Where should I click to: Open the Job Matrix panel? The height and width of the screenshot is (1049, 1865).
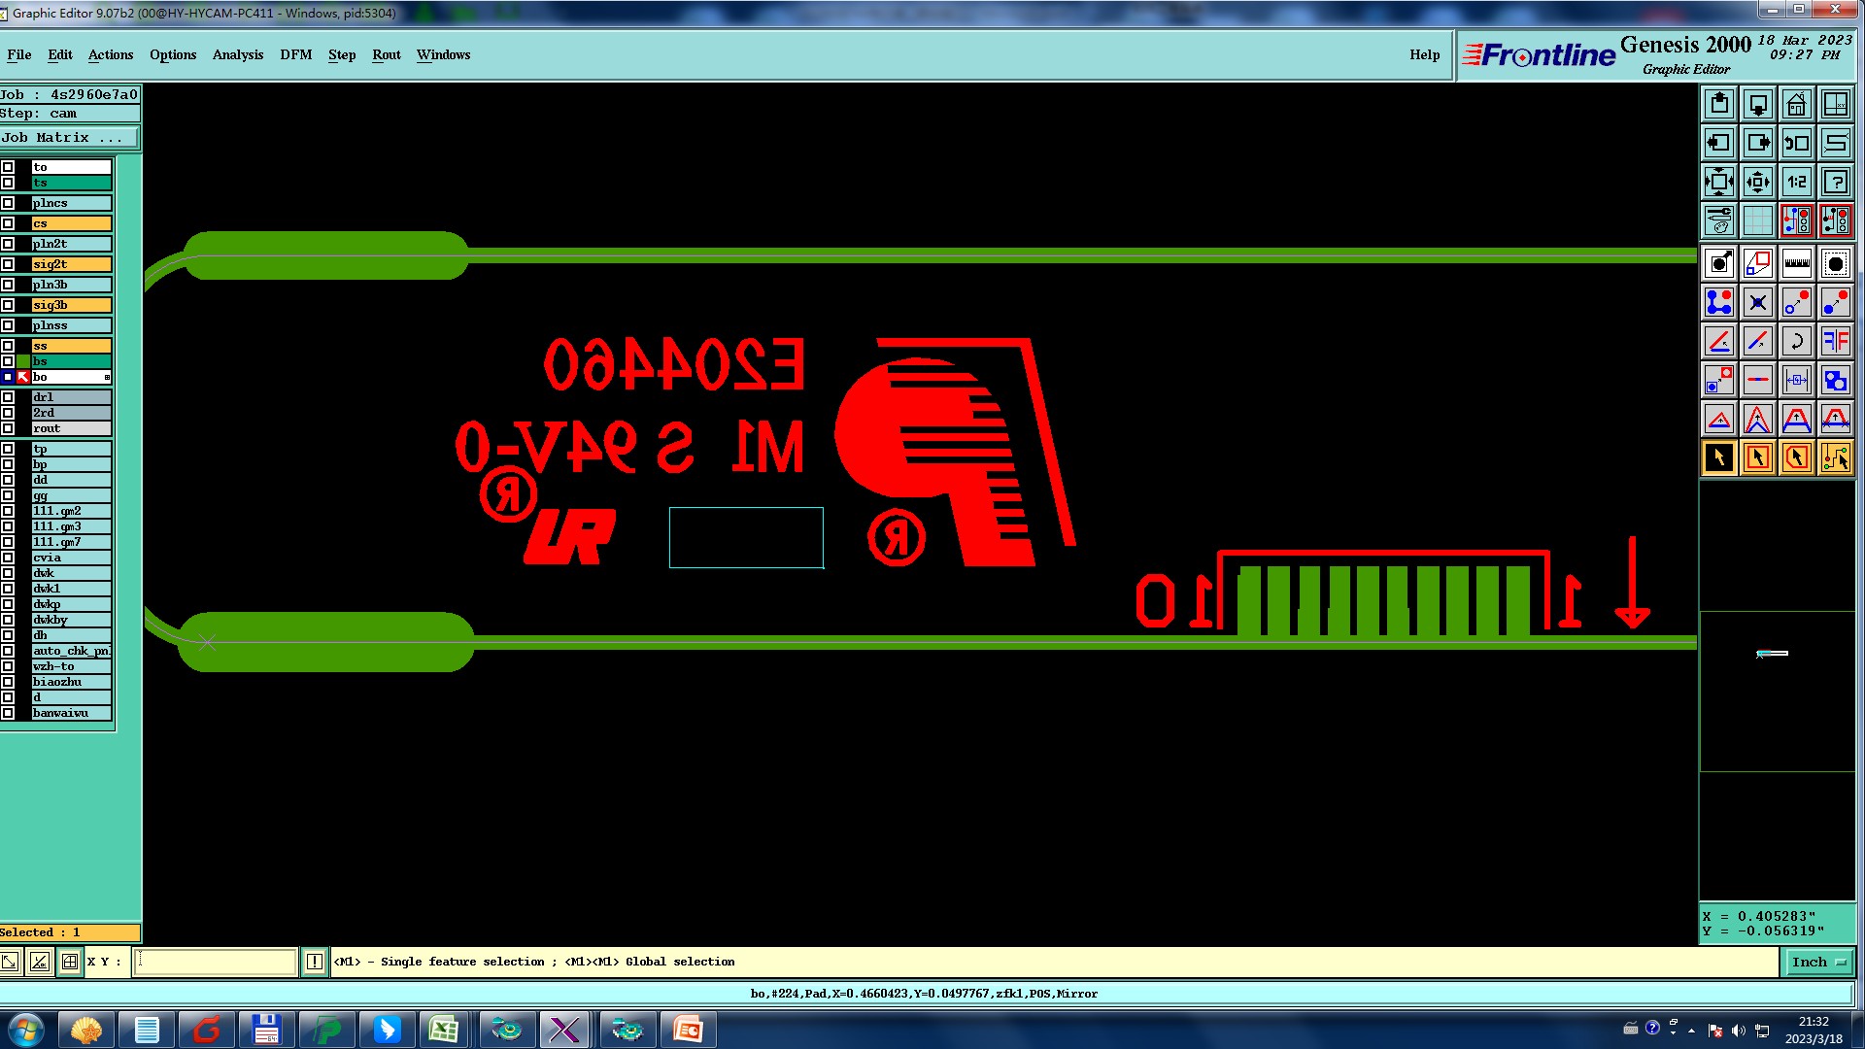(x=68, y=138)
